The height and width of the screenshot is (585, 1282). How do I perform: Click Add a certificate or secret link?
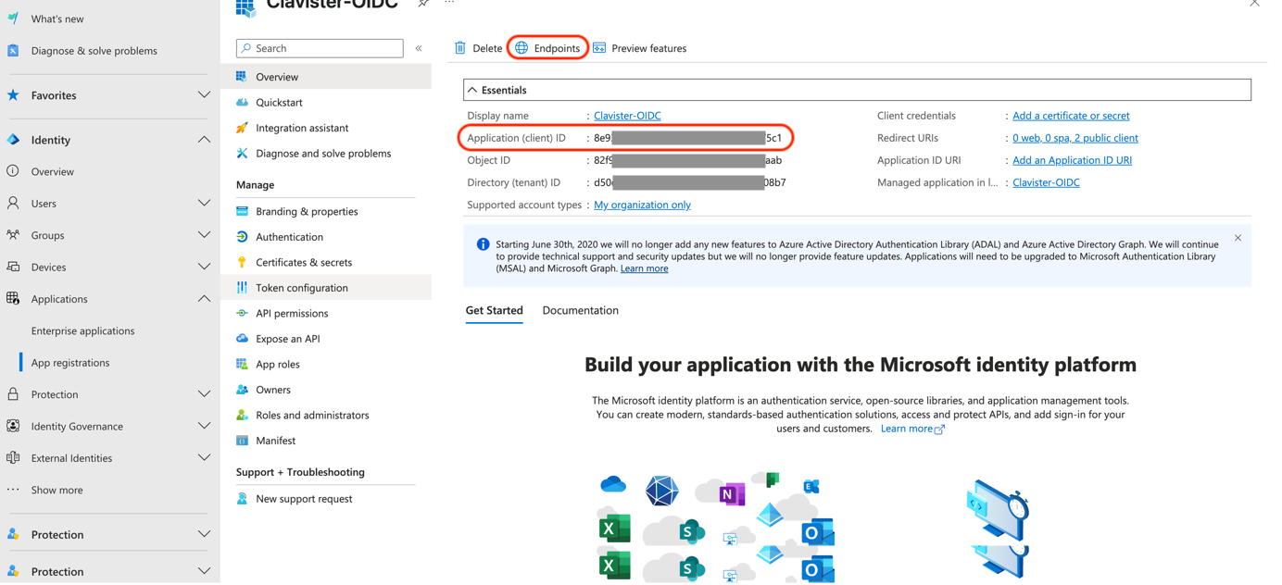(x=1071, y=116)
